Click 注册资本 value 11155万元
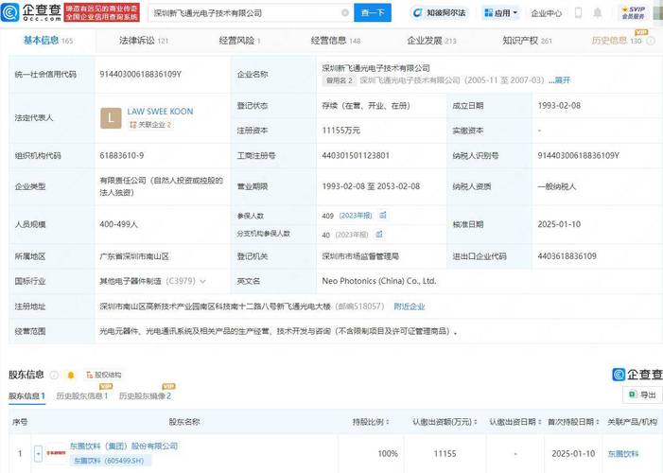Image resolution: width=663 pixels, height=473 pixels. (340, 131)
